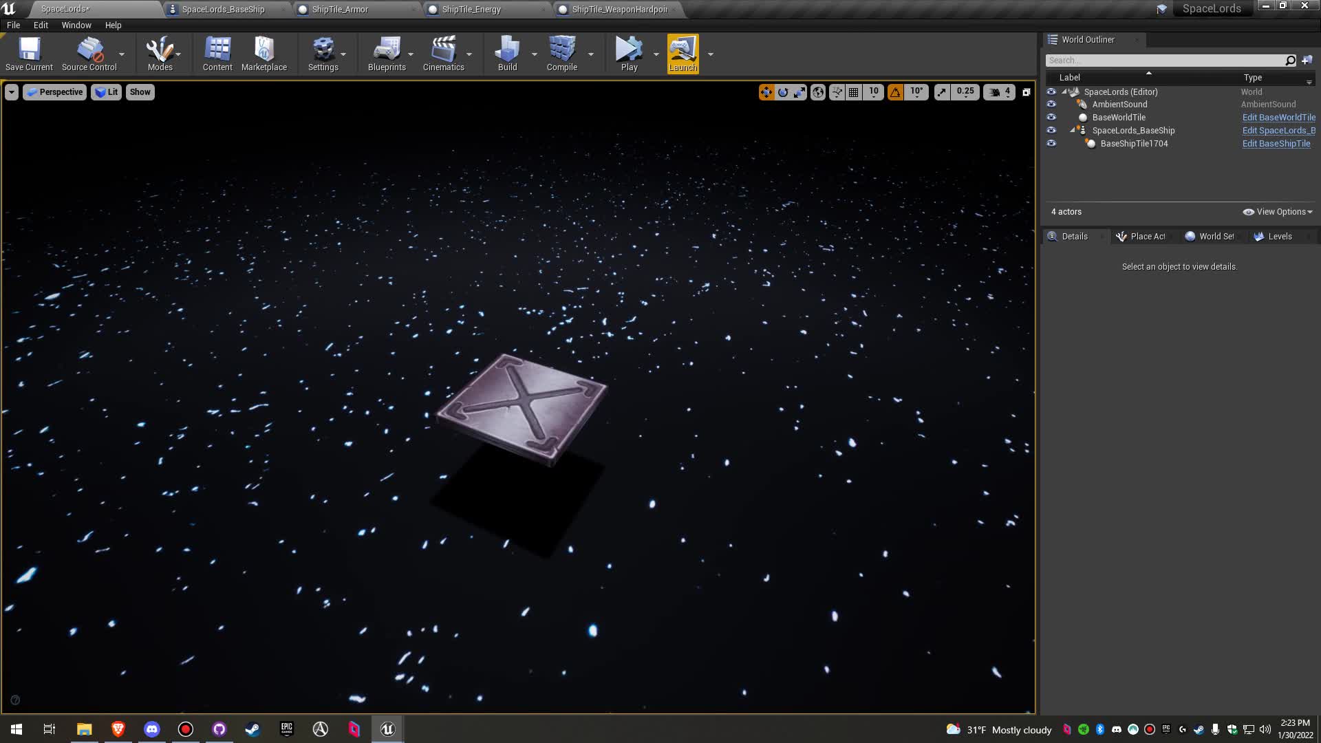Toggle grid snapping in the viewport
The width and height of the screenshot is (1321, 743).
[x=854, y=92]
